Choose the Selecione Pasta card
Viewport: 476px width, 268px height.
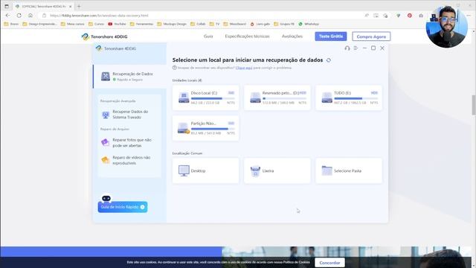349,170
